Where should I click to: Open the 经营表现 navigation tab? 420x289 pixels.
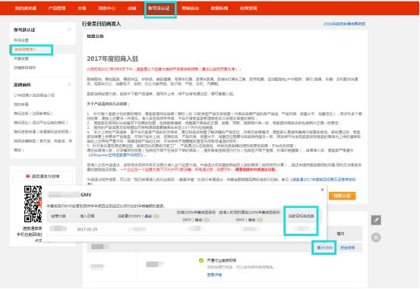pyautogui.click(x=248, y=8)
